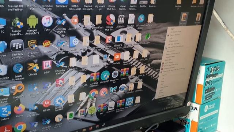This screenshot has width=234, height=132.
Task: Open the Maui META shortcut
Action: point(118,39)
